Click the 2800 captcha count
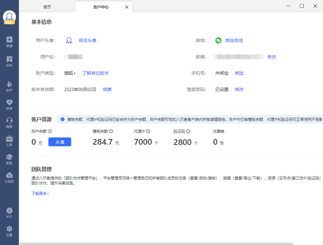Viewport: 323px width, 245px height. [182, 142]
